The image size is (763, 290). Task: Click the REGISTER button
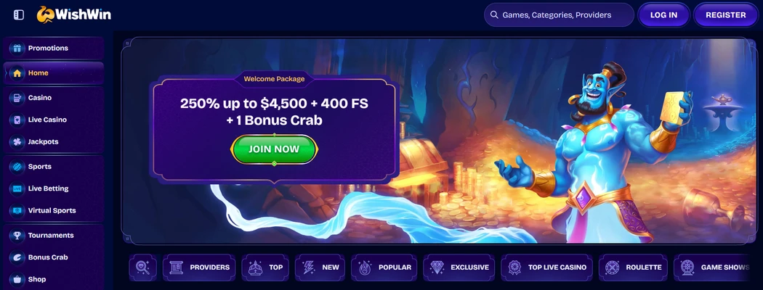tap(725, 15)
